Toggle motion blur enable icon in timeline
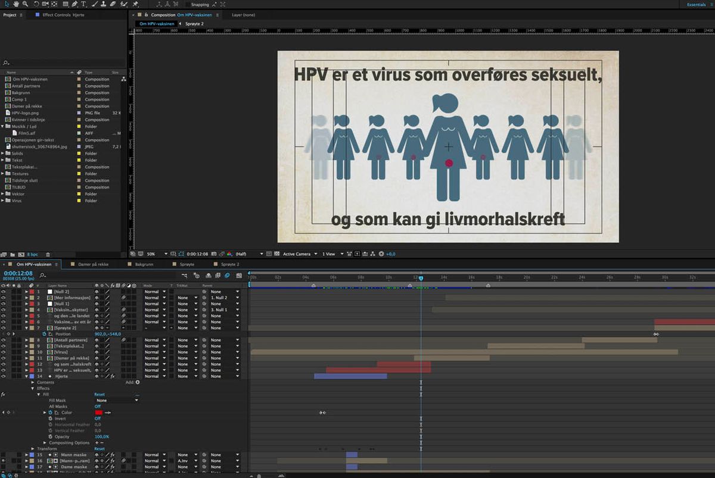Image resolution: width=715 pixels, height=478 pixels. point(227,276)
